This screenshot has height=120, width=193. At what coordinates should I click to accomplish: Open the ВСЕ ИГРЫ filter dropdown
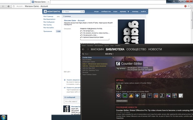pos(109,54)
